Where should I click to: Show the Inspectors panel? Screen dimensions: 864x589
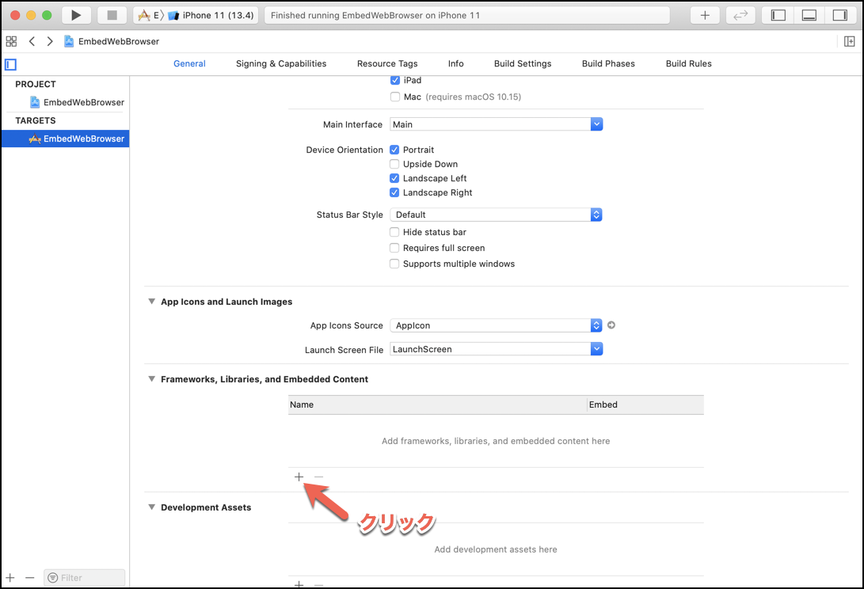pyautogui.click(x=839, y=15)
